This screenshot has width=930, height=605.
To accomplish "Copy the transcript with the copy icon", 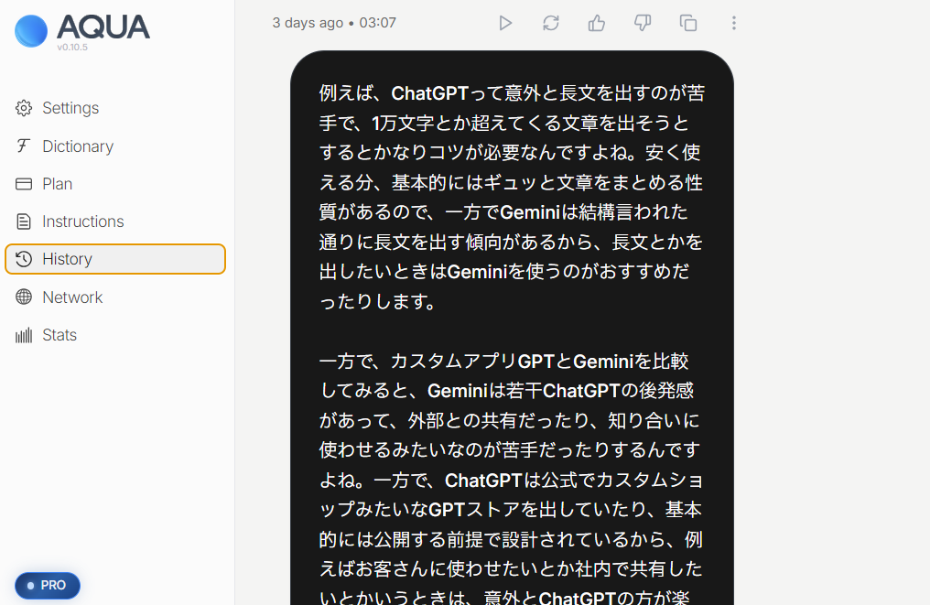I will point(688,23).
